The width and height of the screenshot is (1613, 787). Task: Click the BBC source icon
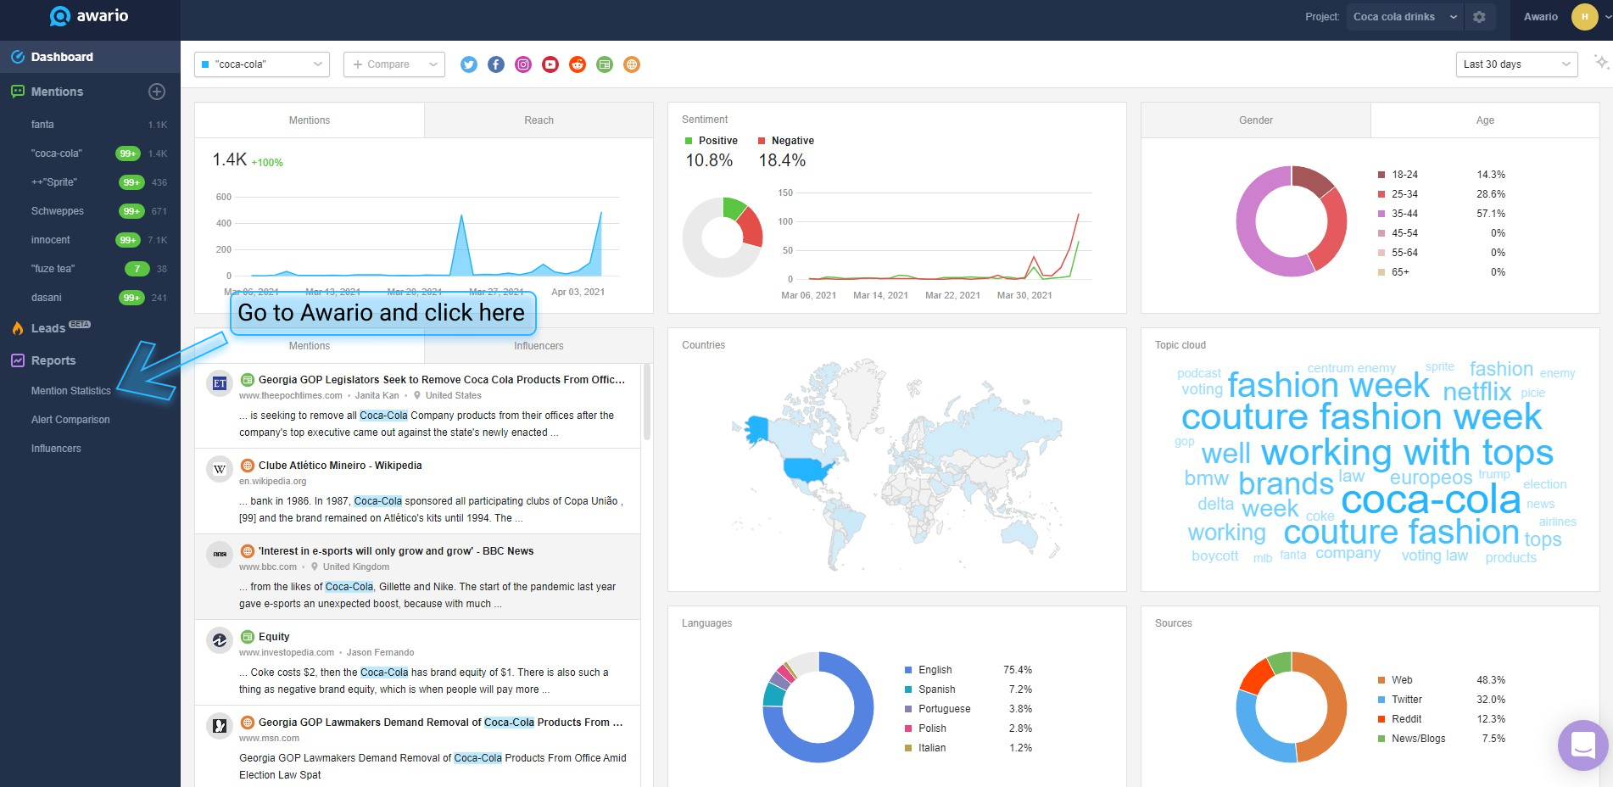pyautogui.click(x=220, y=555)
